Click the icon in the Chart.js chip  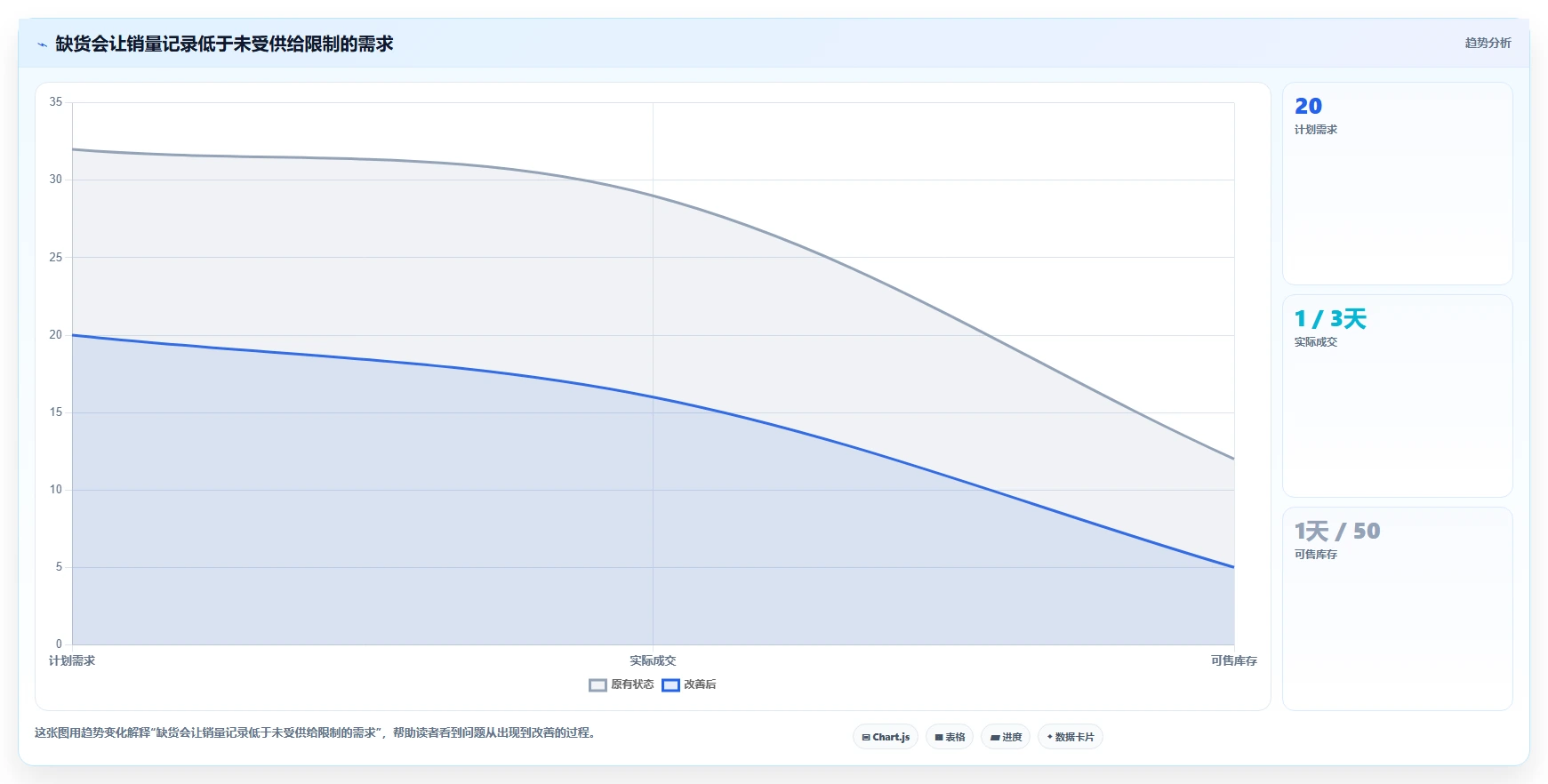[866, 737]
